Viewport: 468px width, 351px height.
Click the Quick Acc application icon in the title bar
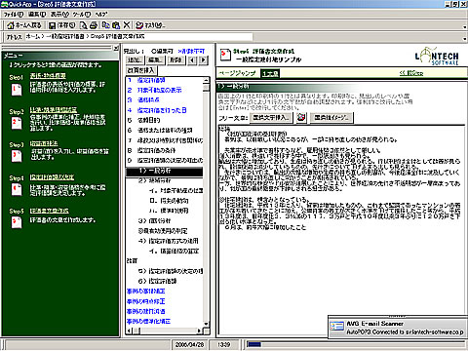point(4,4)
